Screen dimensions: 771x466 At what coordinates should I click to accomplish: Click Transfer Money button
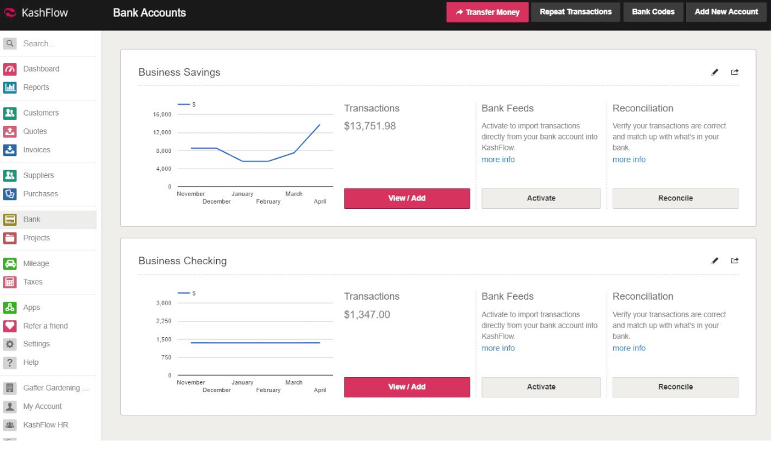click(487, 12)
